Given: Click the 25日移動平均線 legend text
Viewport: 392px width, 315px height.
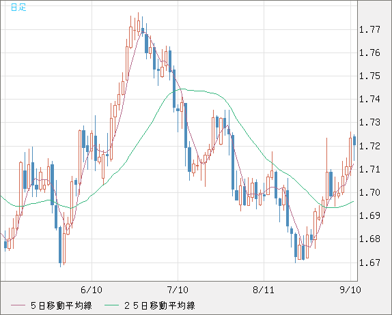Looking at the screenshot, I should click(160, 305).
